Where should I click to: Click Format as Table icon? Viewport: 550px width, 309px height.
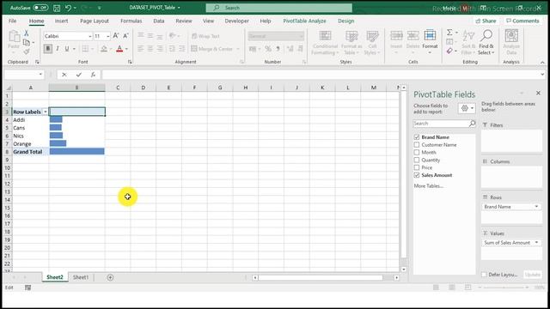(x=351, y=36)
